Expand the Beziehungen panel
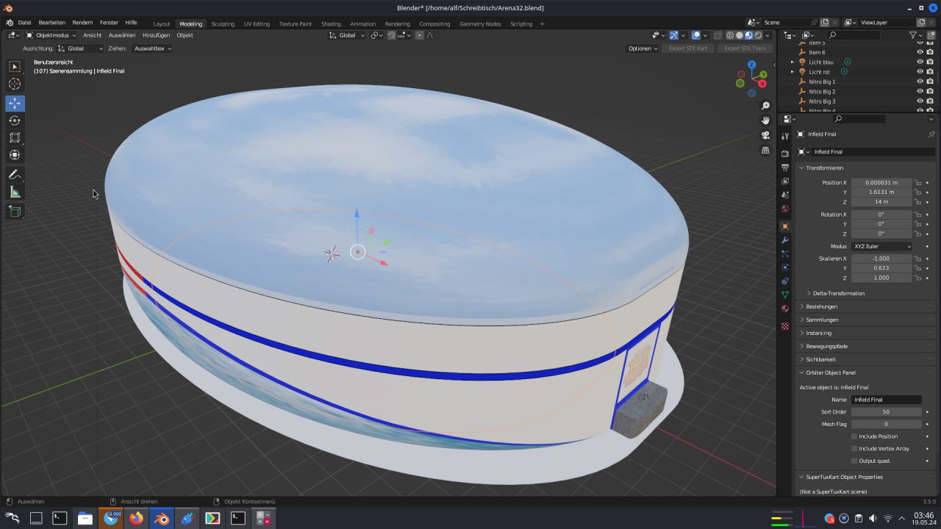 pos(821,306)
